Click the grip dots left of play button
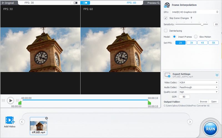The height and width of the screenshot is (138, 222). coord(3,101)
